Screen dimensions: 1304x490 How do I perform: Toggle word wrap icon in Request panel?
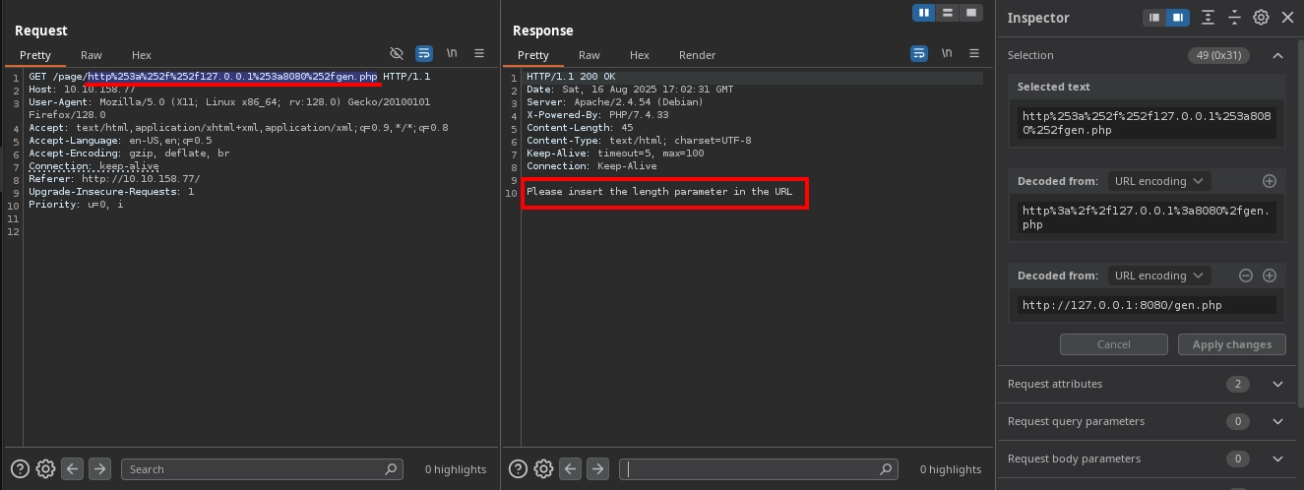[x=424, y=53]
